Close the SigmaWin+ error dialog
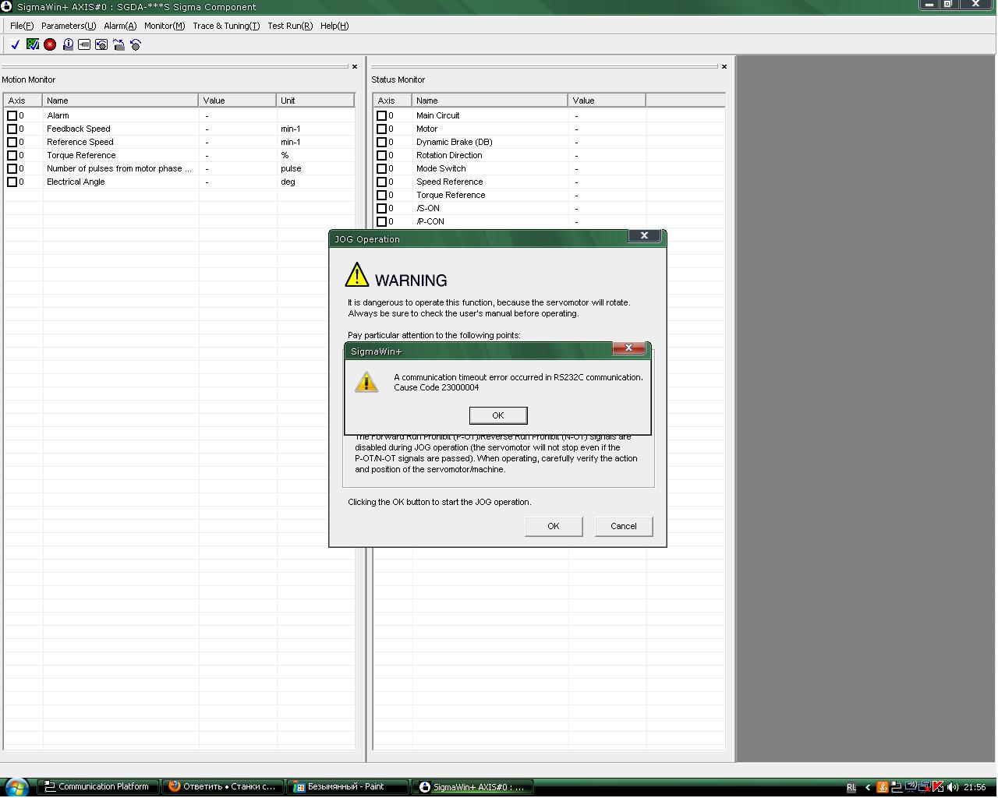This screenshot has height=798, width=998. (628, 348)
